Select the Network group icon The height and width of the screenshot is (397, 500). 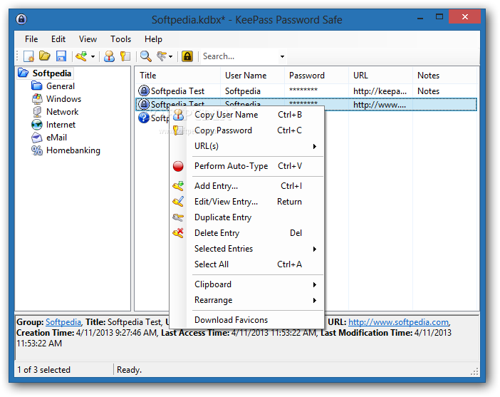click(37, 112)
